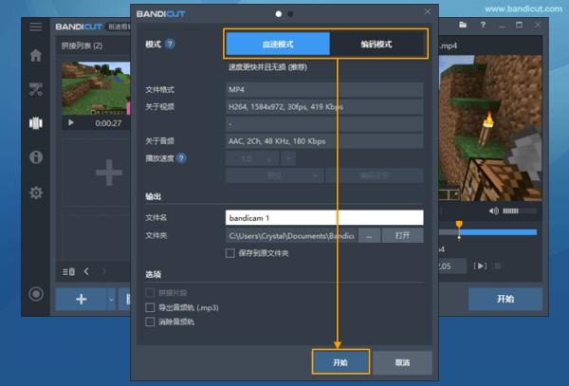Screen dimensions: 569x386
Task: Click the 0:00:27 duration label
Action: coord(108,123)
